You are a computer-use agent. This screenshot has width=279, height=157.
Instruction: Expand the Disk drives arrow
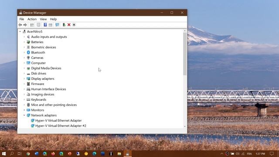pyautogui.click(x=24, y=74)
